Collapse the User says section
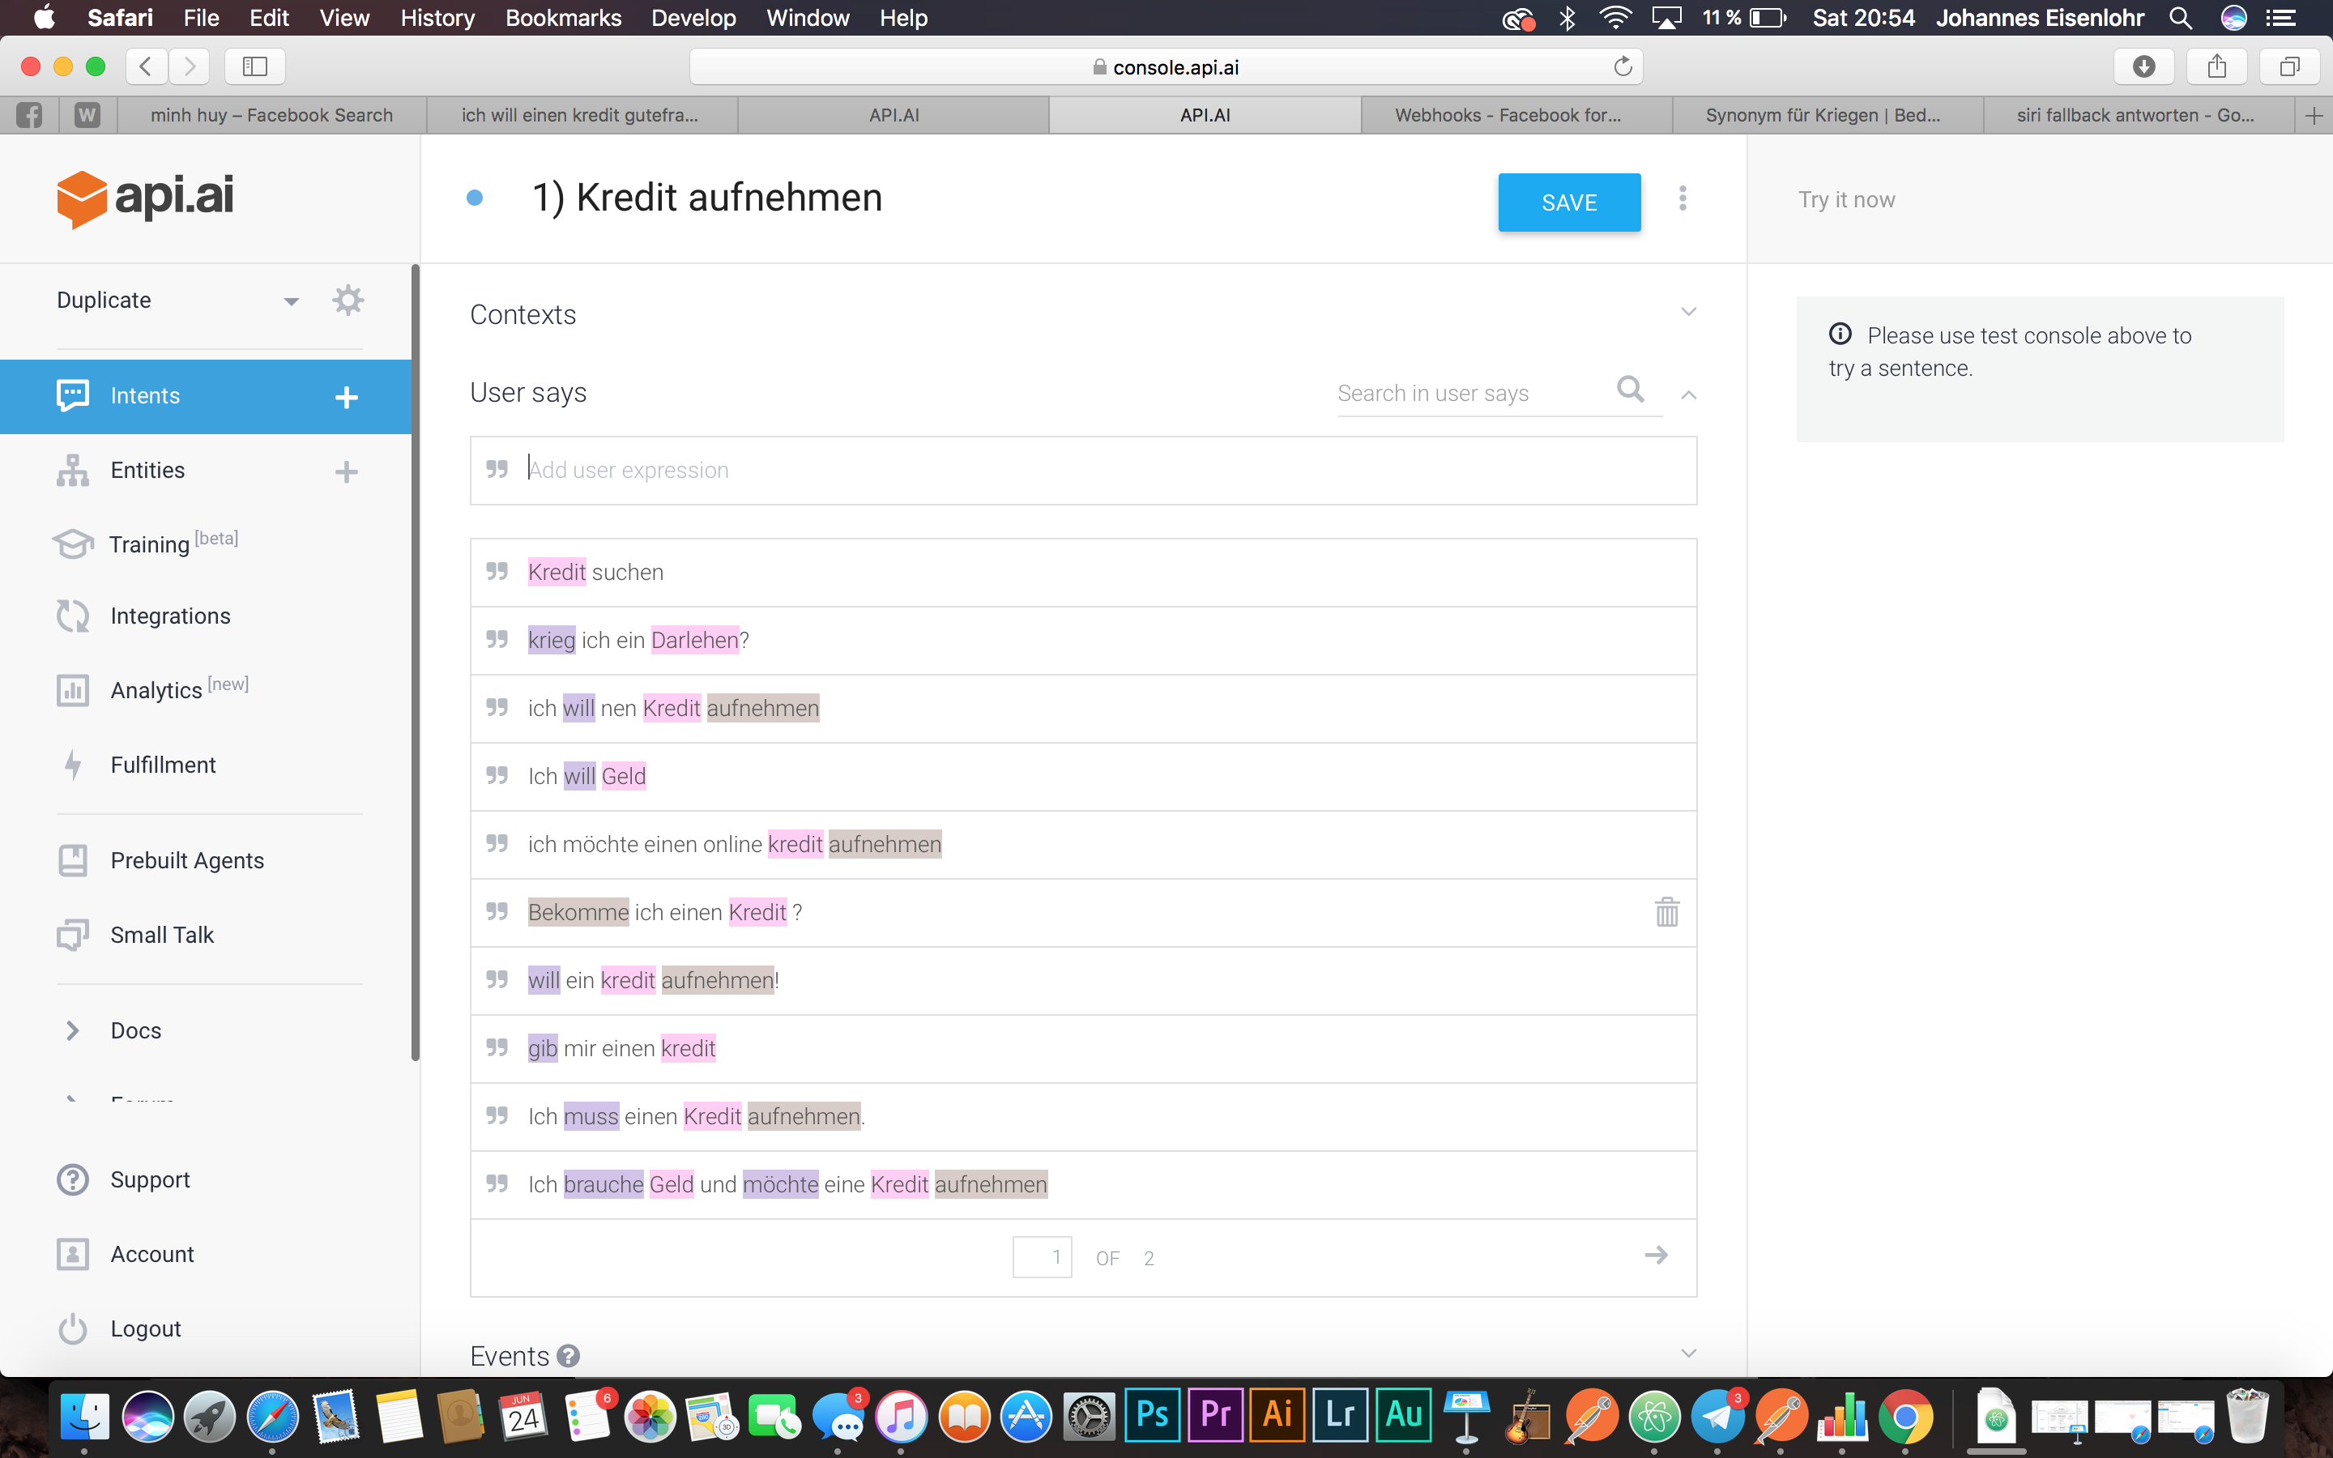Screen dimensions: 2333x1458 (1687, 394)
